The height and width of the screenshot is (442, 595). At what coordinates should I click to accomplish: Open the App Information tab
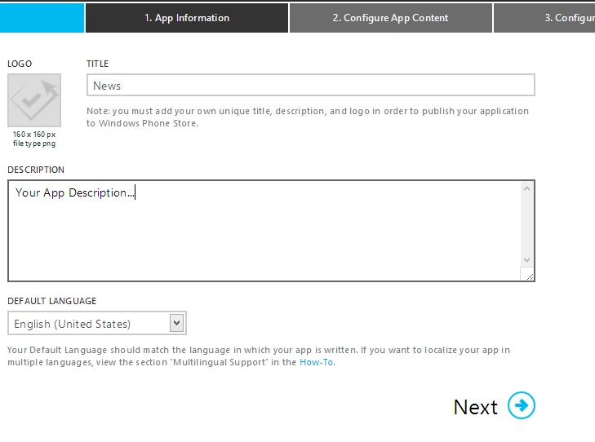point(187,18)
